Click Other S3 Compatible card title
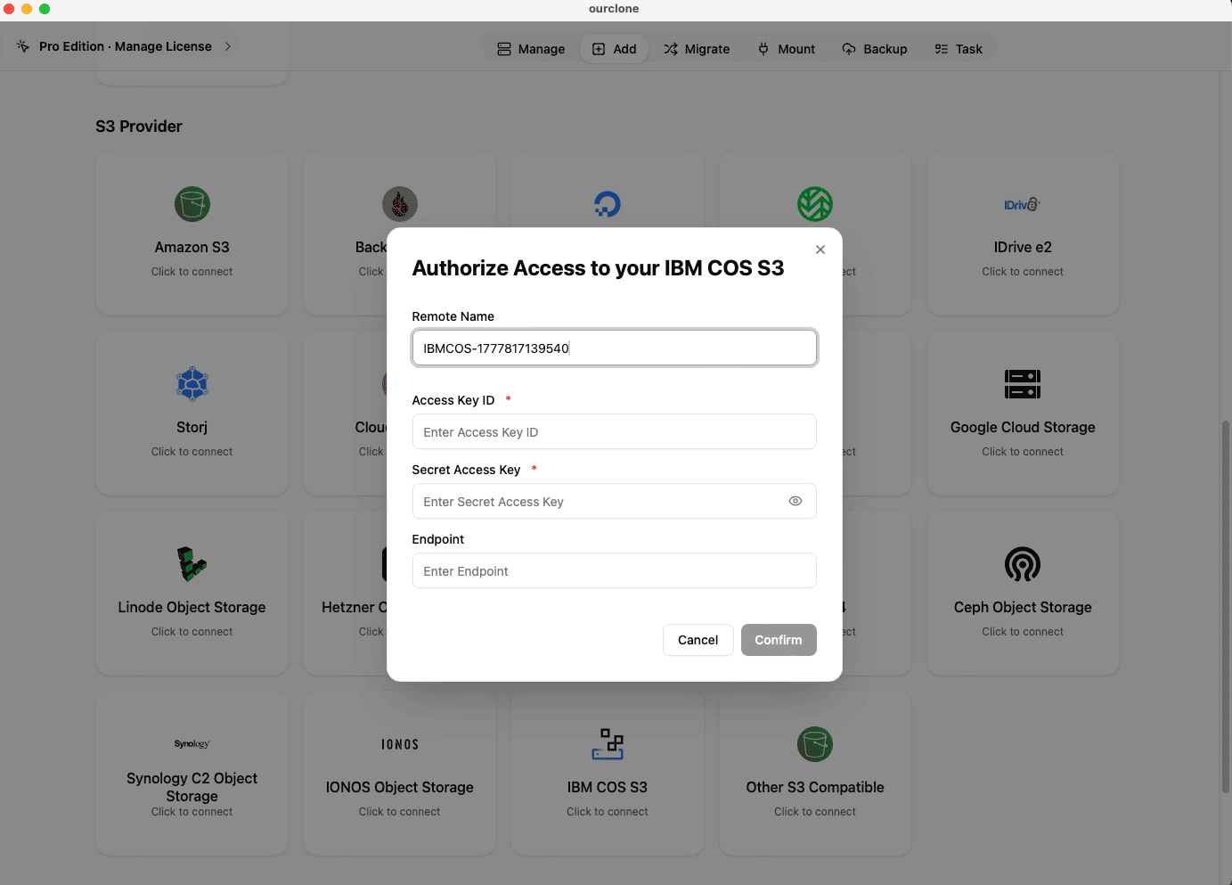Viewport: 1232px width, 885px height. click(x=815, y=787)
